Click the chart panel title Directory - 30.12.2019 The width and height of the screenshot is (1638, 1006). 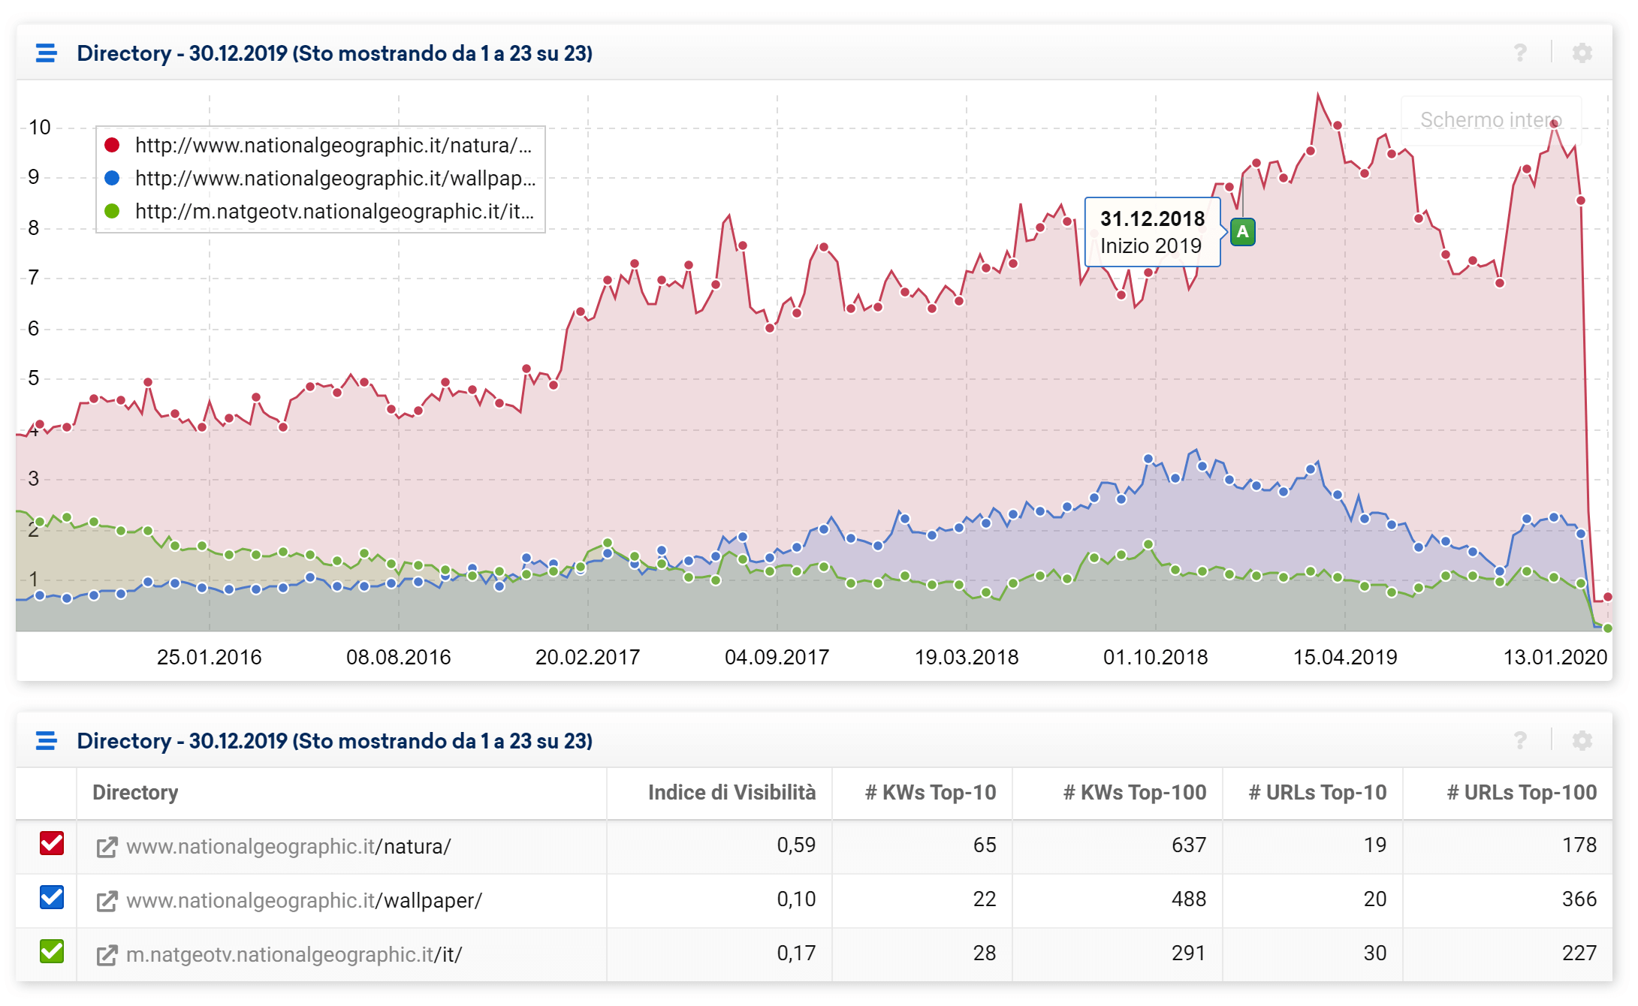click(x=335, y=53)
